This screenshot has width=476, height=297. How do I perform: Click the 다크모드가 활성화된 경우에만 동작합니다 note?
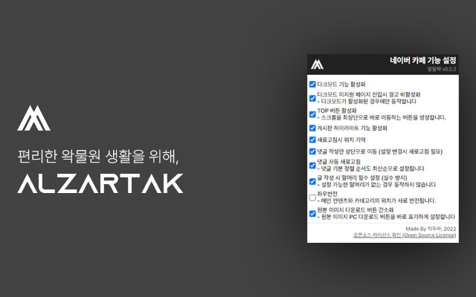pyautogui.click(x=367, y=102)
